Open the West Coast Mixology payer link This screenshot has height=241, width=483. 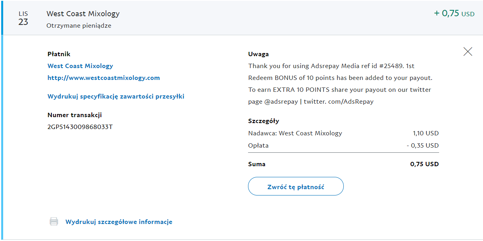pyautogui.click(x=80, y=66)
